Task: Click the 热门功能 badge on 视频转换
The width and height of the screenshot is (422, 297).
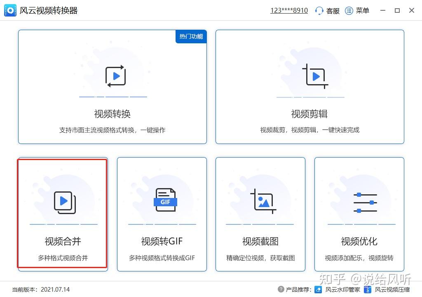Action: (x=191, y=36)
